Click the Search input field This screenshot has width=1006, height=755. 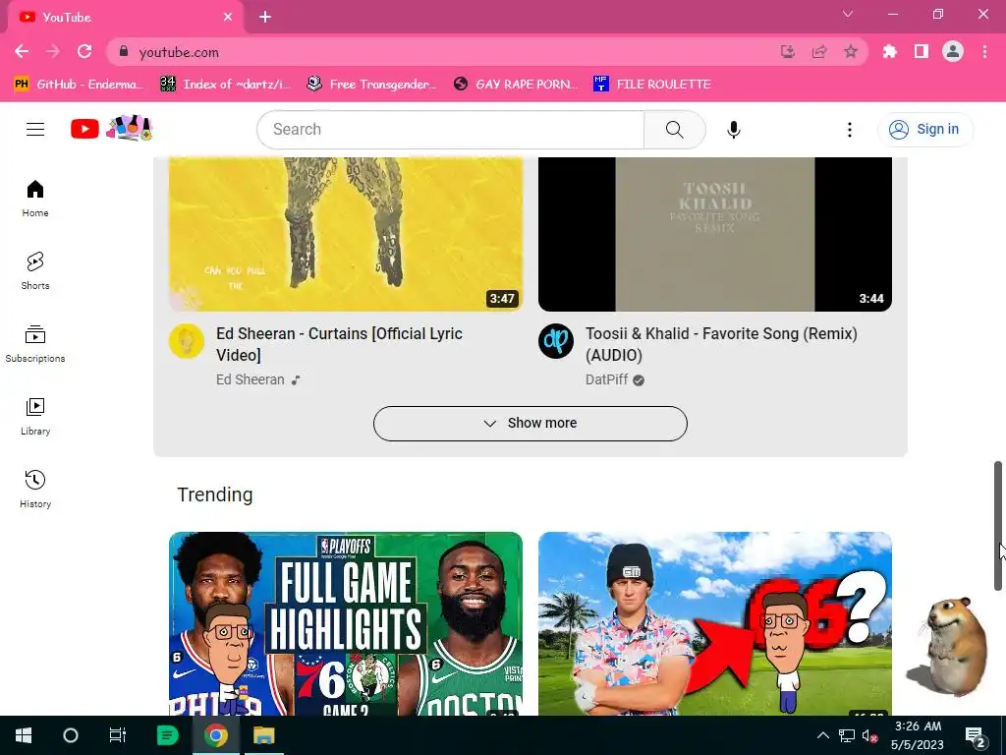tap(450, 129)
